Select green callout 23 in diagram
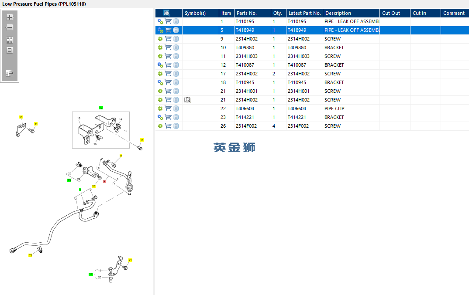469x295 pixels. coord(69,180)
